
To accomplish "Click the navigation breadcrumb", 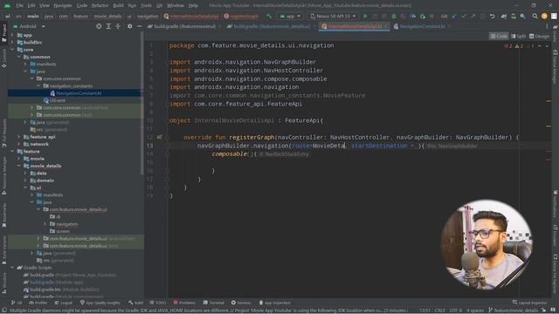I will click(x=148, y=16).
